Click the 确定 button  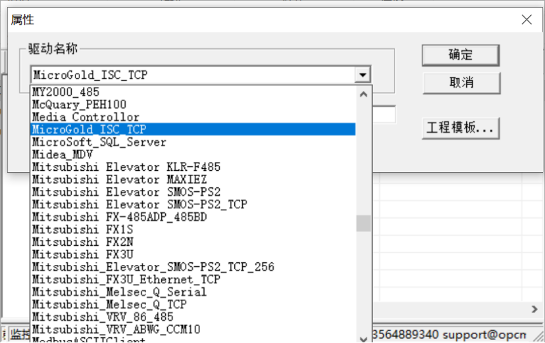(461, 55)
